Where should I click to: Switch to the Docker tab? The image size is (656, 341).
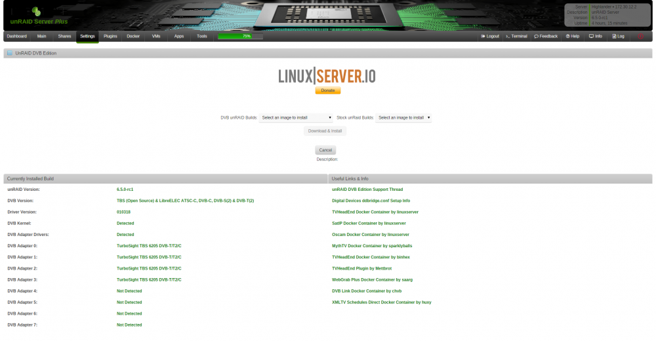[x=133, y=37]
